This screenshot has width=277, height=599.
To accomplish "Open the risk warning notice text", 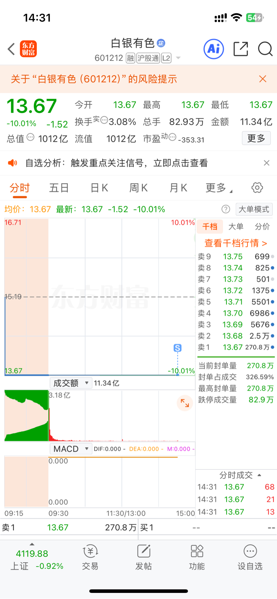I will pos(94,79).
